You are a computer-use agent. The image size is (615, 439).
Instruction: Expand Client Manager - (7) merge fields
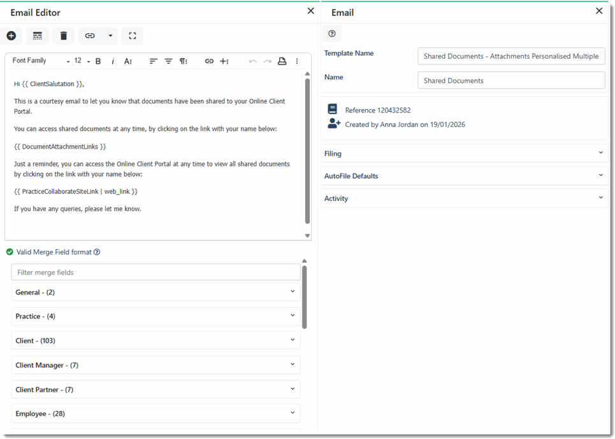click(156, 365)
